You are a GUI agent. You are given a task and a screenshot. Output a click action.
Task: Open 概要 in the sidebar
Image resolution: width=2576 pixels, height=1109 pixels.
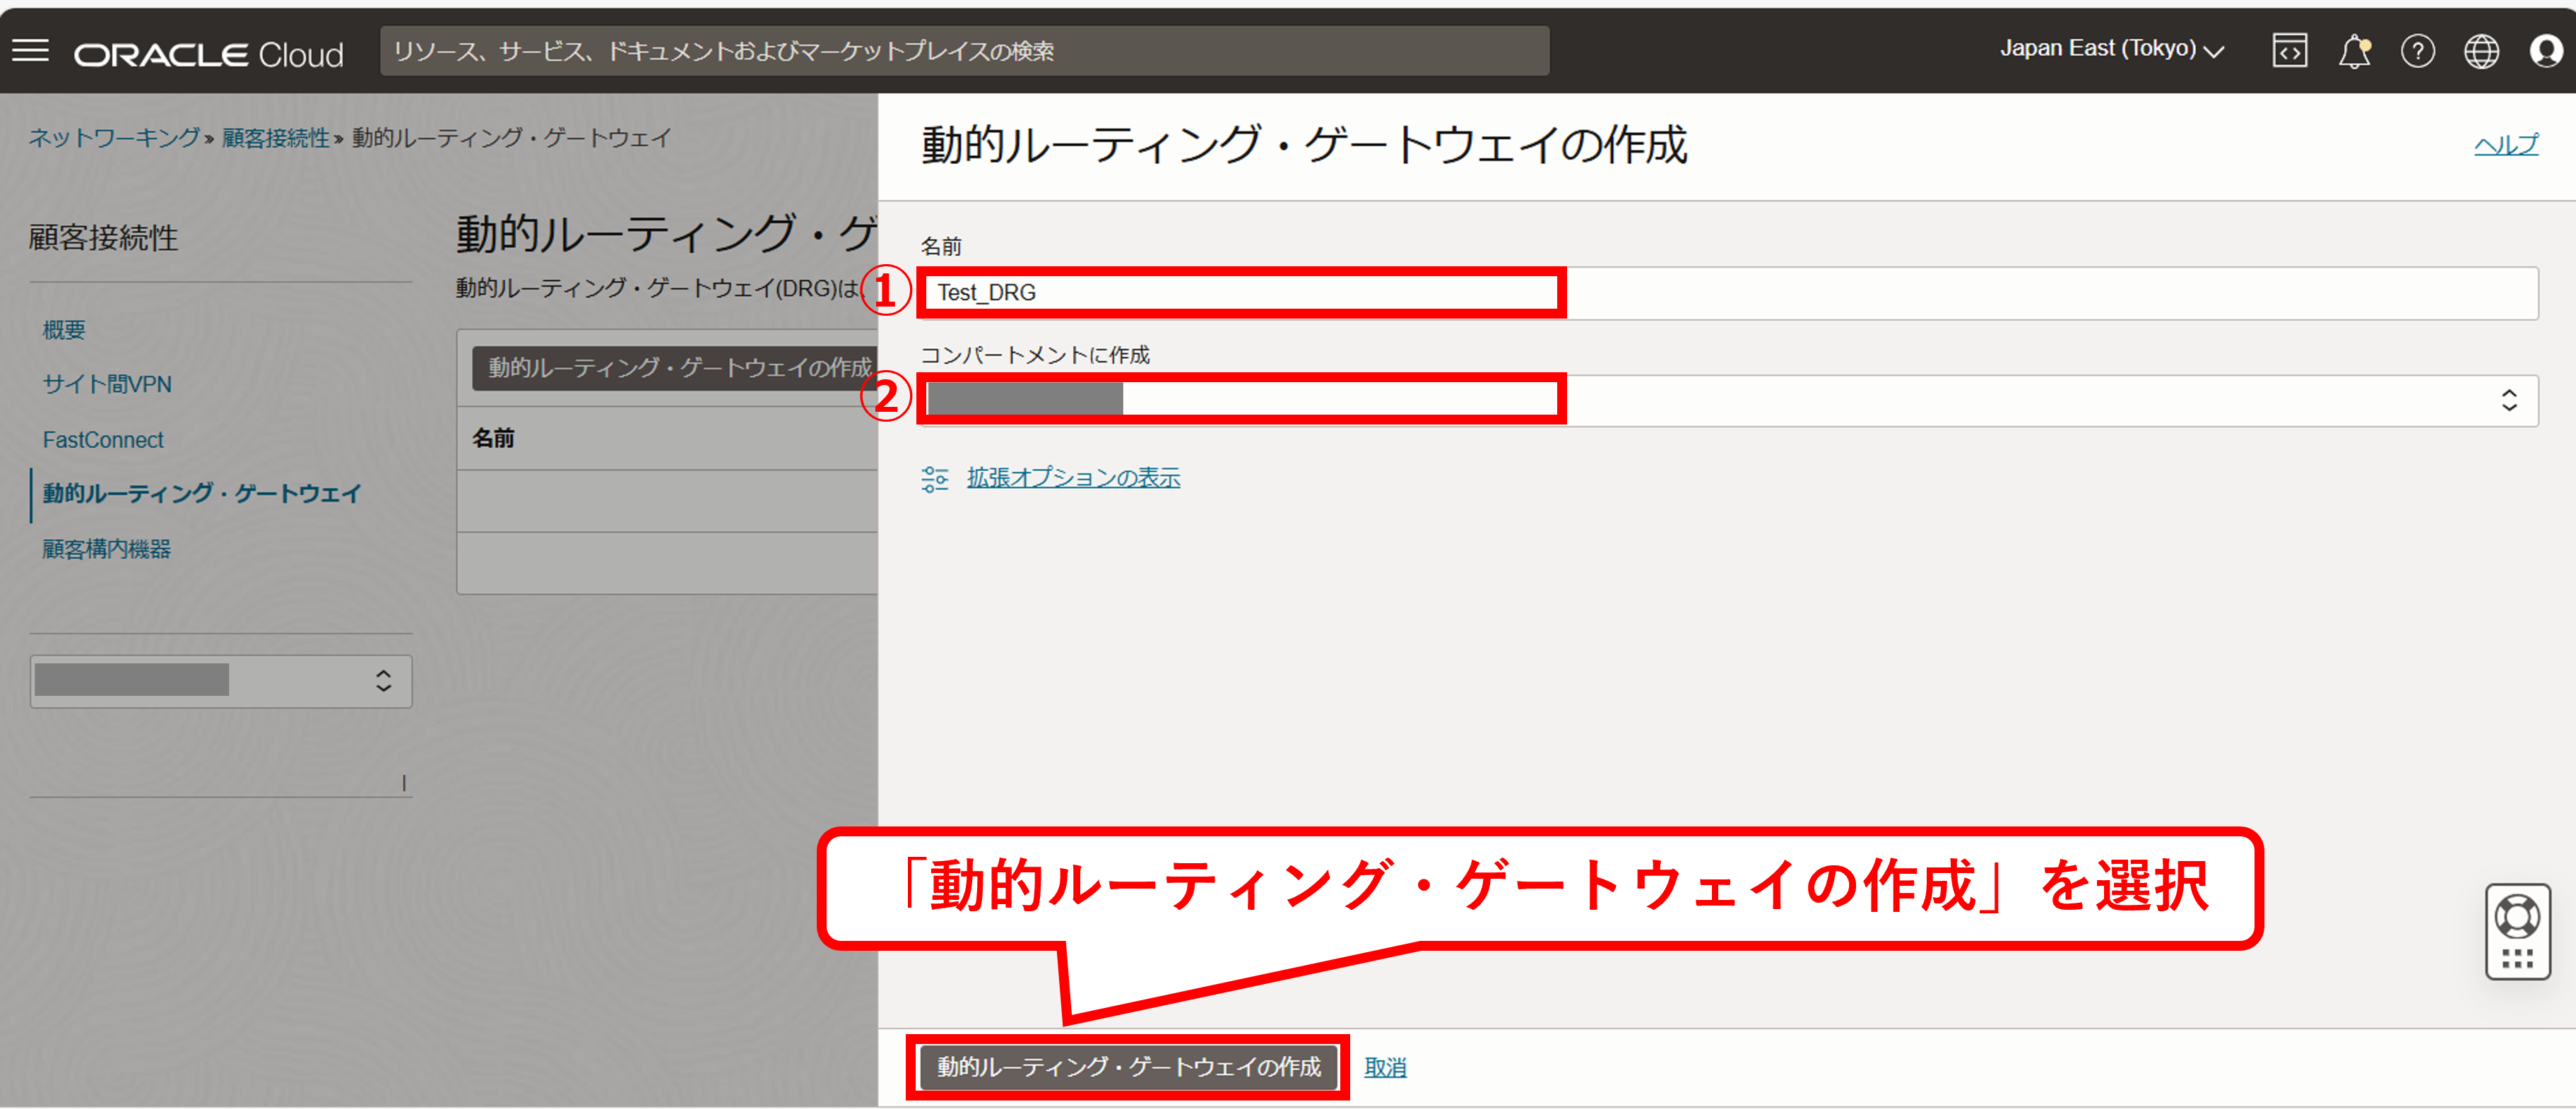tap(63, 330)
